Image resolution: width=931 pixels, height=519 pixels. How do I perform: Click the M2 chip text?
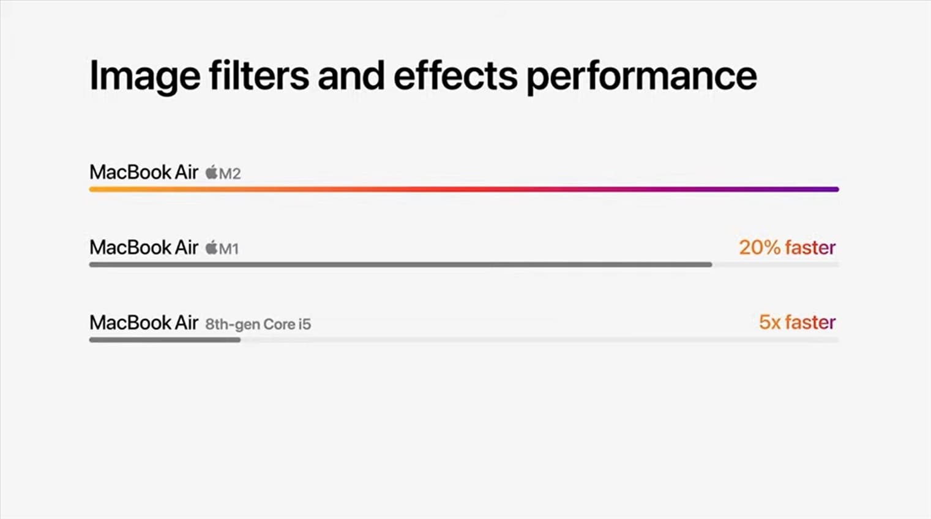point(230,174)
